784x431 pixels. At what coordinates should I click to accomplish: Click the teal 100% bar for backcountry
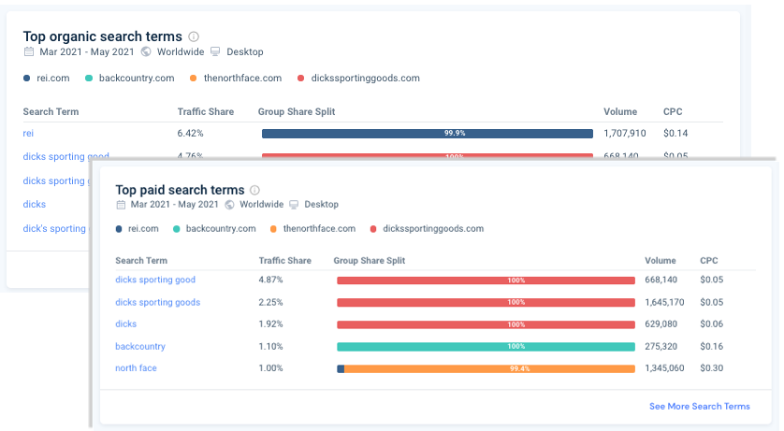(486, 347)
